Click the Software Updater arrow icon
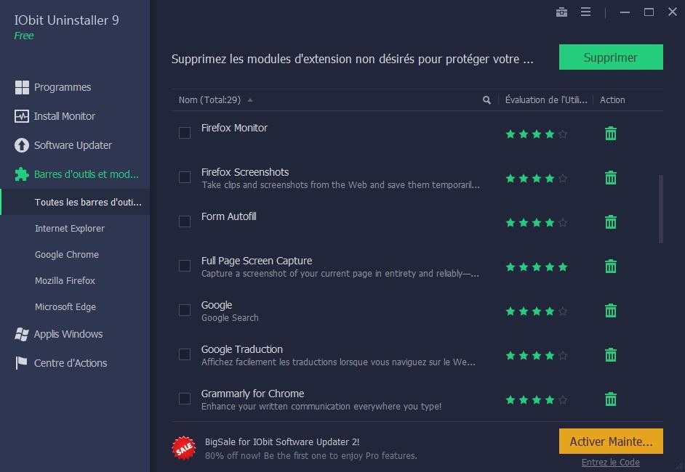The height and width of the screenshot is (472, 685). (x=22, y=145)
